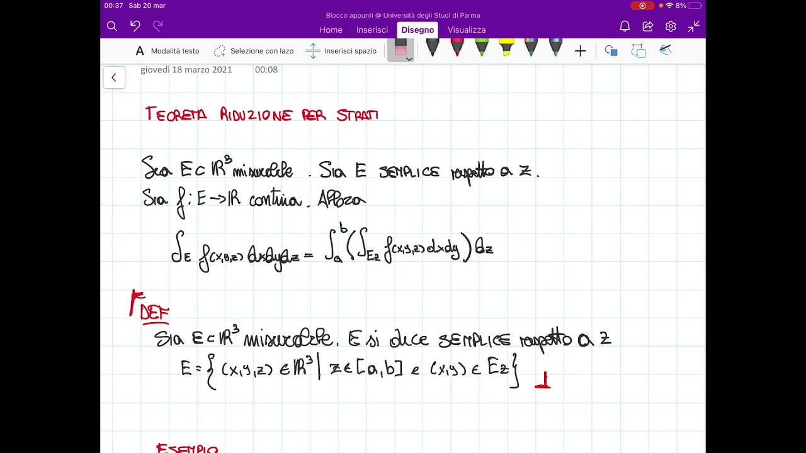This screenshot has width=806, height=453.
Task: Go back with the page chevron
Action: [114, 77]
